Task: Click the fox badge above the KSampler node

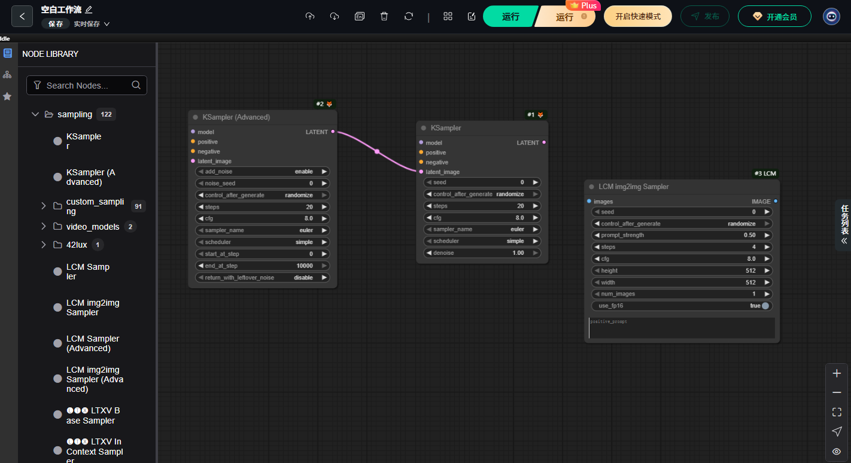Action: pos(540,115)
